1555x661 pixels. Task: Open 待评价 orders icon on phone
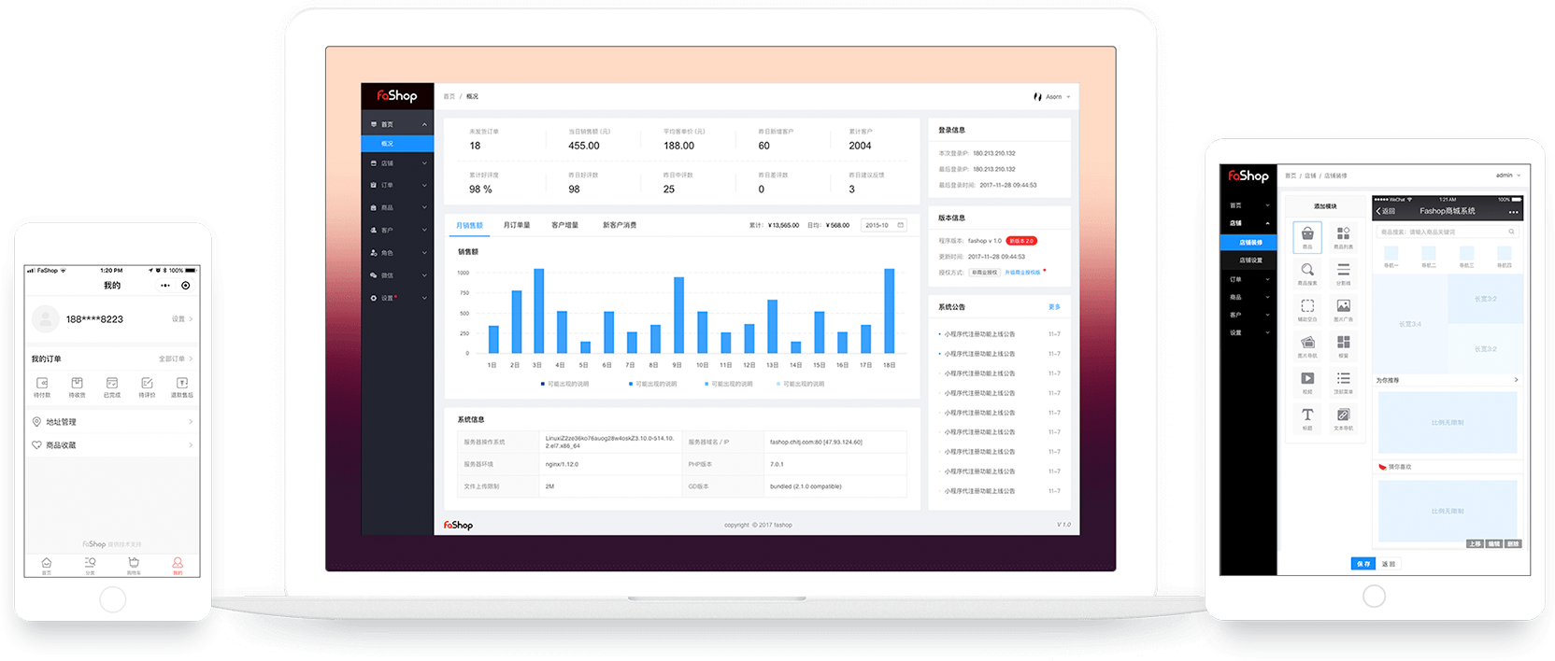pyautogui.click(x=147, y=384)
